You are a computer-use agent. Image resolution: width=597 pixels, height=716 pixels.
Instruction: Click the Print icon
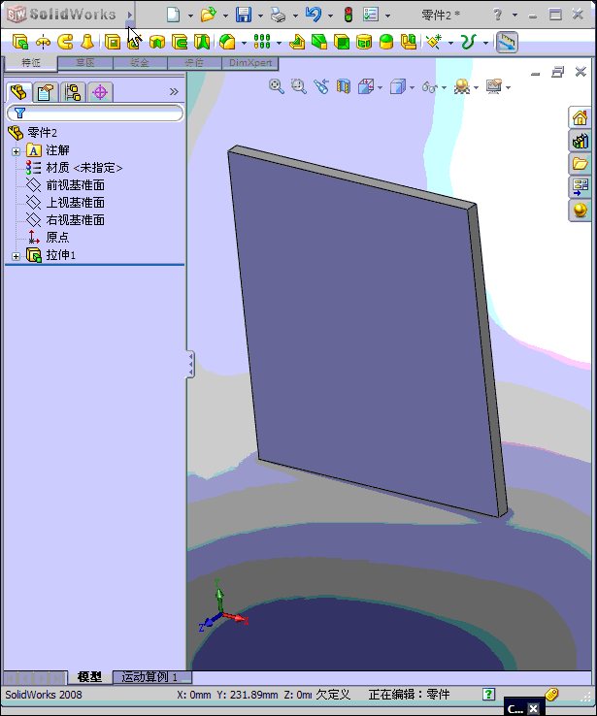pos(279,15)
